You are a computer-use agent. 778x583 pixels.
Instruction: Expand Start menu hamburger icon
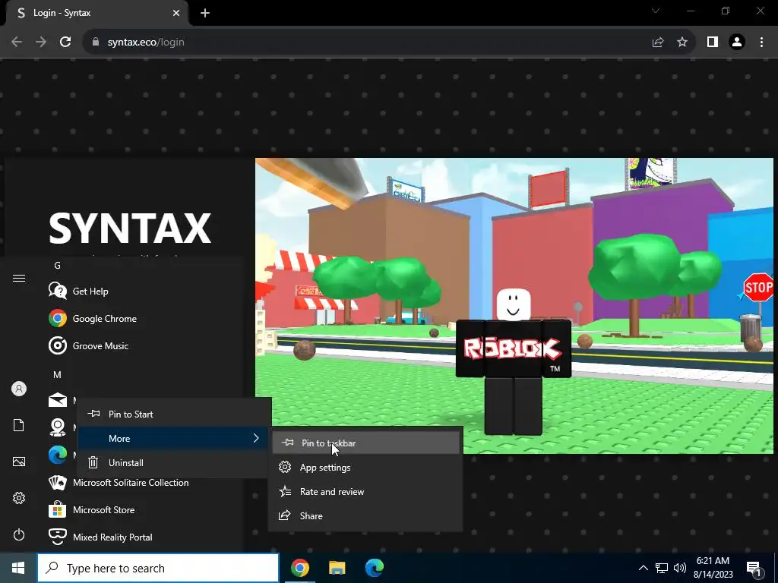19,278
